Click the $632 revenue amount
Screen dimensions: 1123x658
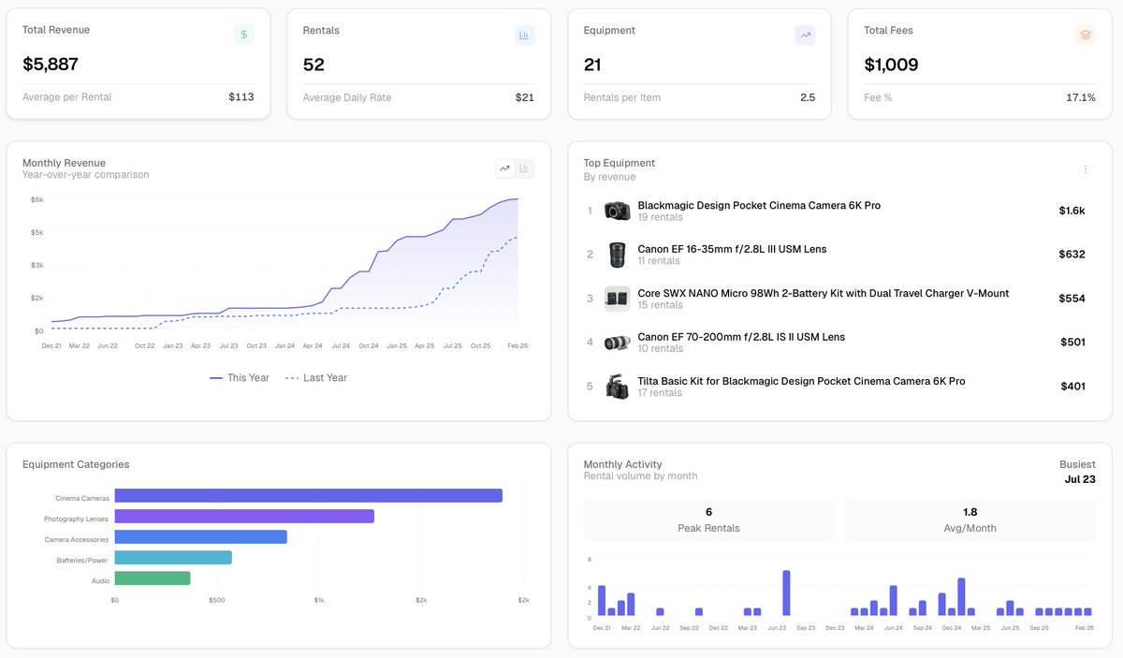(x=1072, y=255)
